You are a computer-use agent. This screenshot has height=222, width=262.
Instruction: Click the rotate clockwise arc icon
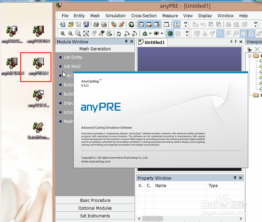tap(127, 33)
